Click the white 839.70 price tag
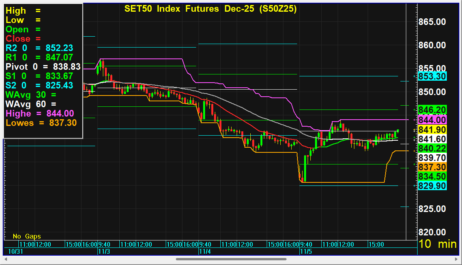The height and width of the screenshot is (265, 462). (432, 157)
